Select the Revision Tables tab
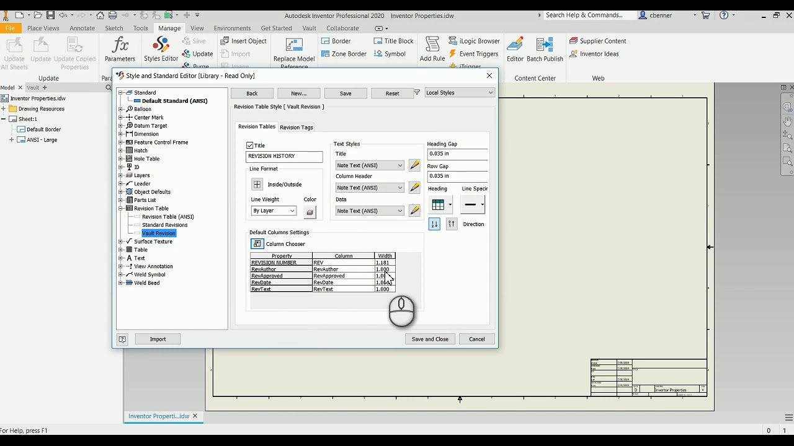The width and height of the screenshot is (794, 446). tap(257, 126)
